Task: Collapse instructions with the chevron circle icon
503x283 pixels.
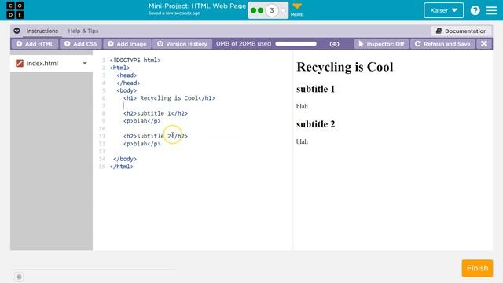Action: click(x=17, y=31)
